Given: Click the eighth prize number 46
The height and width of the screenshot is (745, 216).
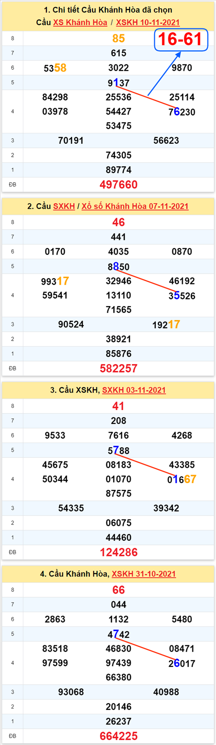Looking at the screenshot, I should [x=119, y=223].
